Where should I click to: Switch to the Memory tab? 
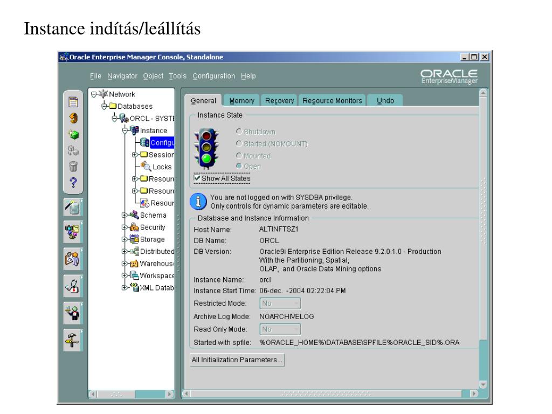242,101
